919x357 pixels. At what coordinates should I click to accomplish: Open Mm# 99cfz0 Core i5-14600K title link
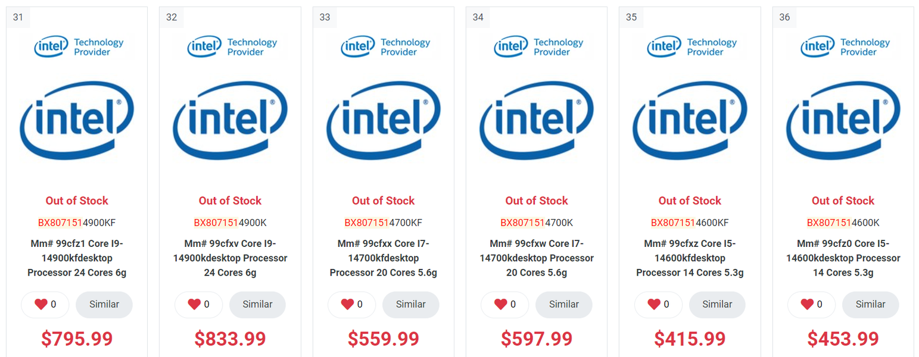843,258
